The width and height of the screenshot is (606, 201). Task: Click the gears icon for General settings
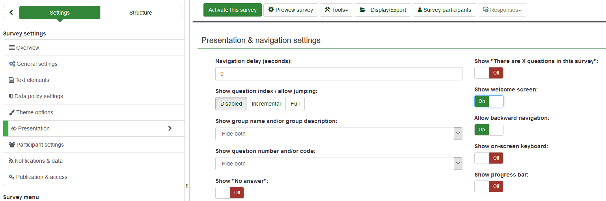point(12,64)
